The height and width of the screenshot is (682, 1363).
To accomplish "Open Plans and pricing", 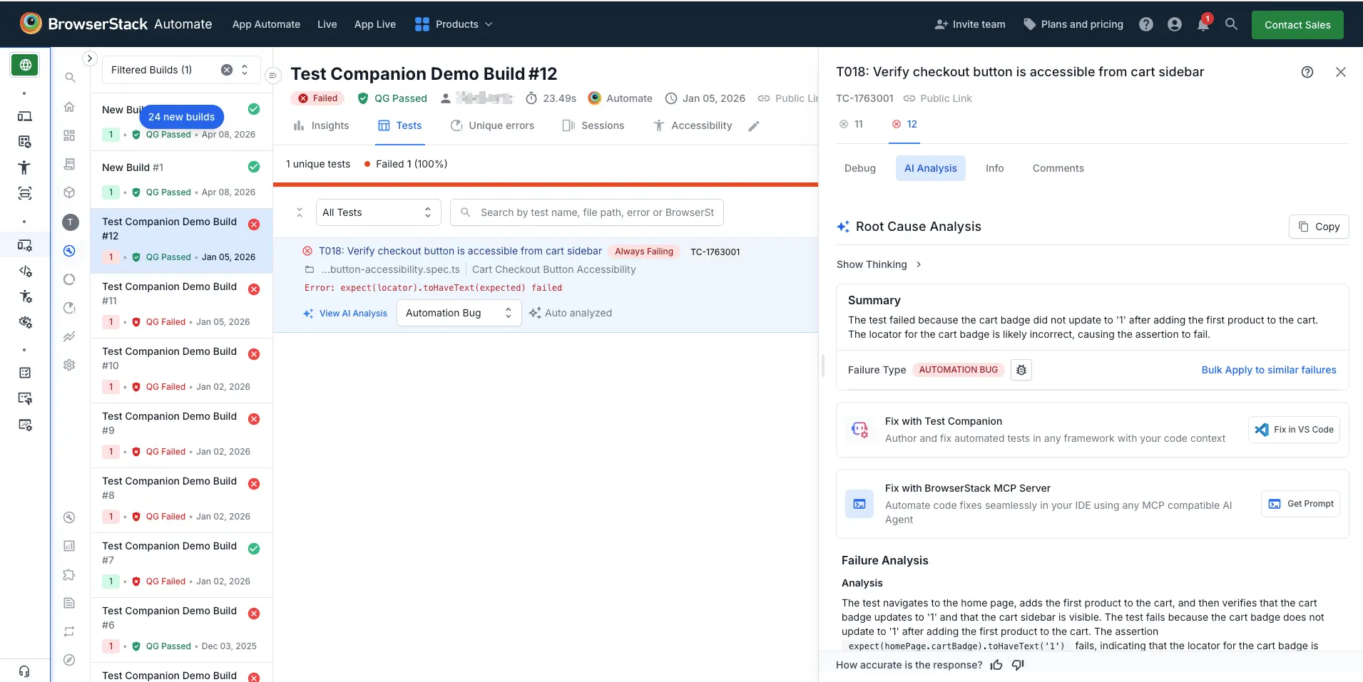I will (1073, 24).
